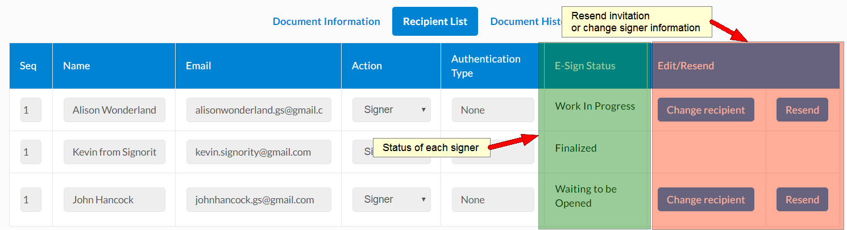The height and width of the screenshot is (230, 847).
Task: Select the alisonwonderland.gs@gmail email field
Action: click(259, 110)
